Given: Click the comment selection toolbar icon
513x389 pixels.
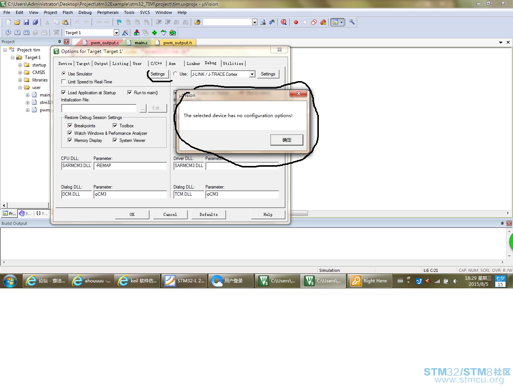Looking at the screenshot, I should [177, 22].
